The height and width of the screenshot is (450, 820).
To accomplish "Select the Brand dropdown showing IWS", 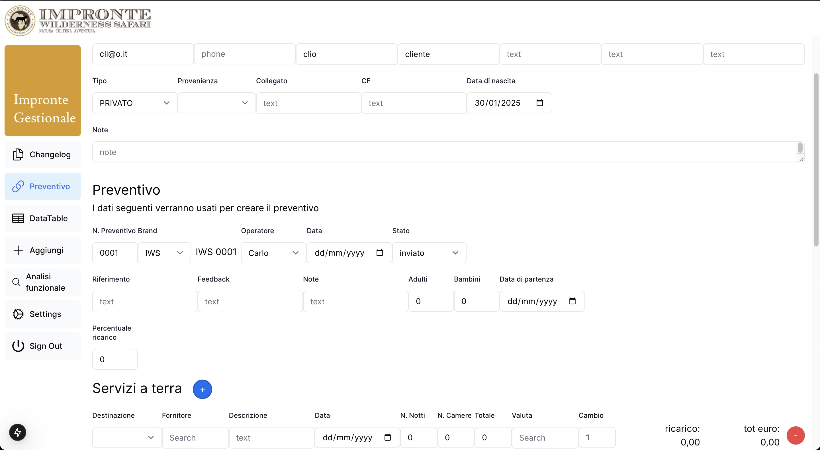I will [x=164, y=253].
